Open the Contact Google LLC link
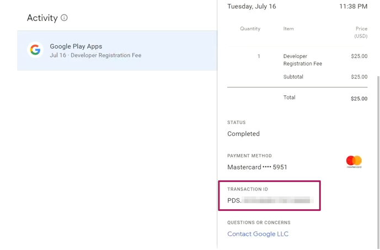The image size is (380, 250). pos(258,234)
